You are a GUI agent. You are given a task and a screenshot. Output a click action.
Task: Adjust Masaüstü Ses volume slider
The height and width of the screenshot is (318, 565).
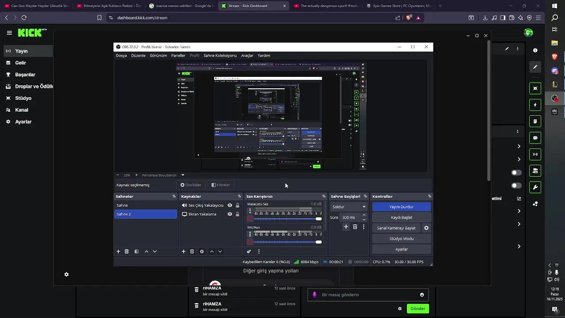point(288,219)
